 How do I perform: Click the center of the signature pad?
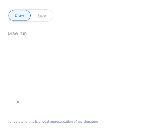77,76
